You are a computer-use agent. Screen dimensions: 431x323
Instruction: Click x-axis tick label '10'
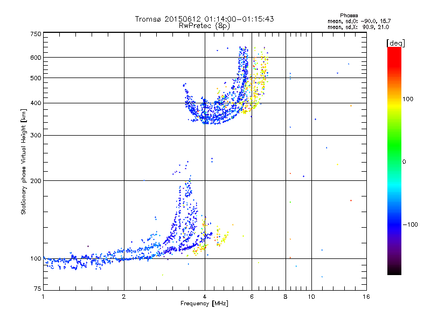coord(311,297)
